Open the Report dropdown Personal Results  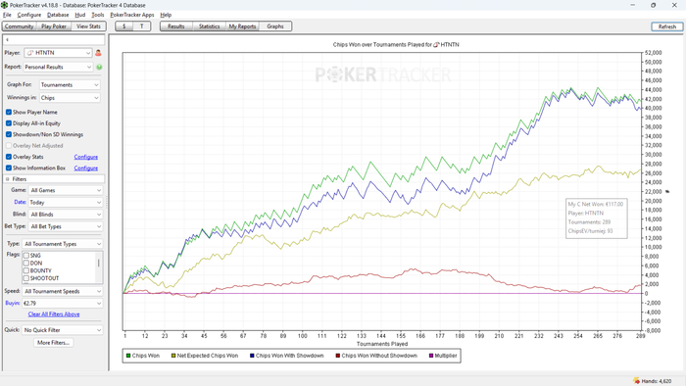(x=58, y=67)
